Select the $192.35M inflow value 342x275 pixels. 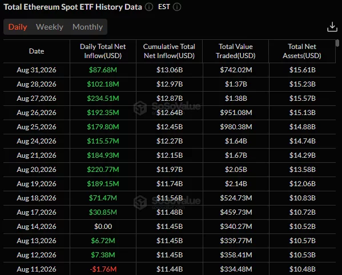click(103, 113)
